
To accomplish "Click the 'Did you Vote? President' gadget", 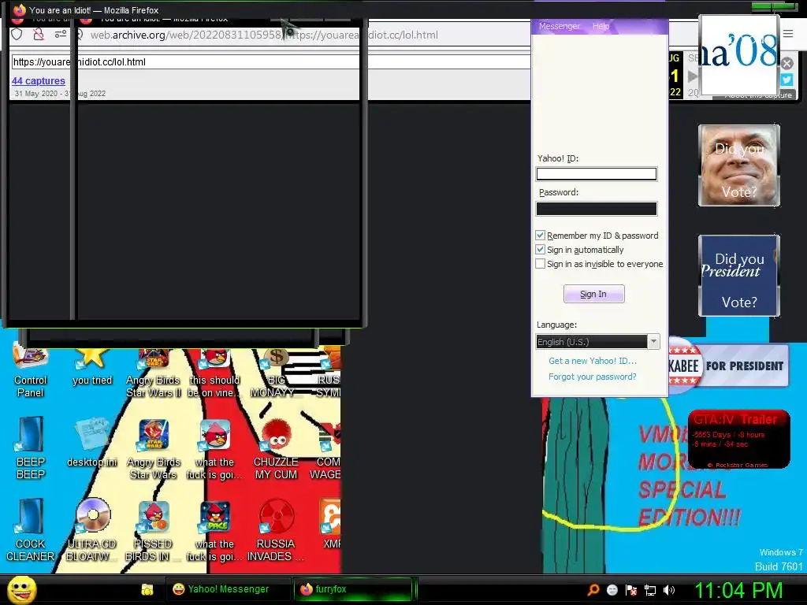I will pyautogui.click(x=739, y=275).
